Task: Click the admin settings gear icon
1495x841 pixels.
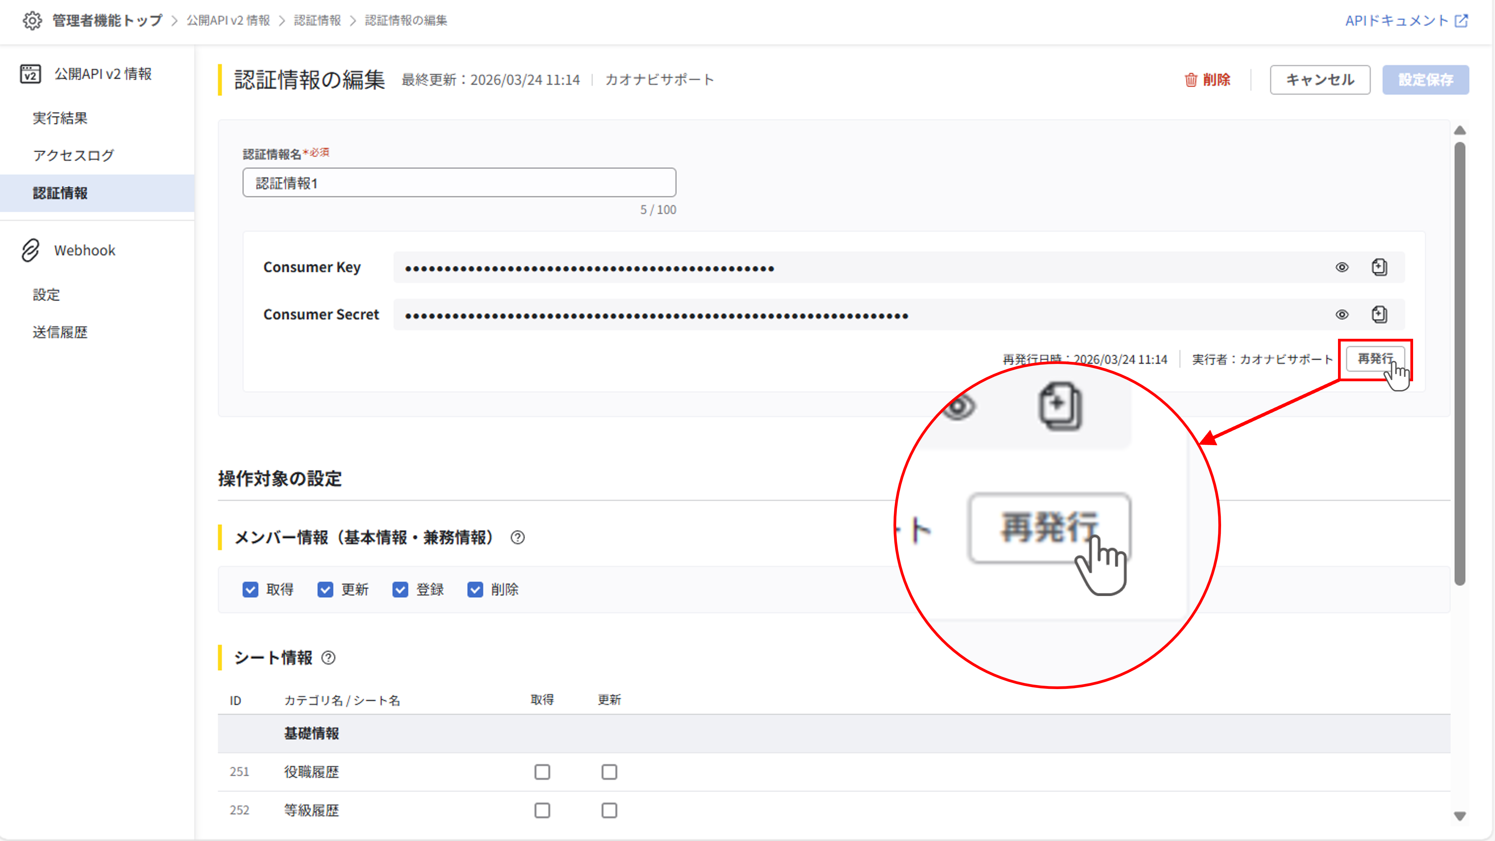Action: pyautogui.click(x=32, y=20)
